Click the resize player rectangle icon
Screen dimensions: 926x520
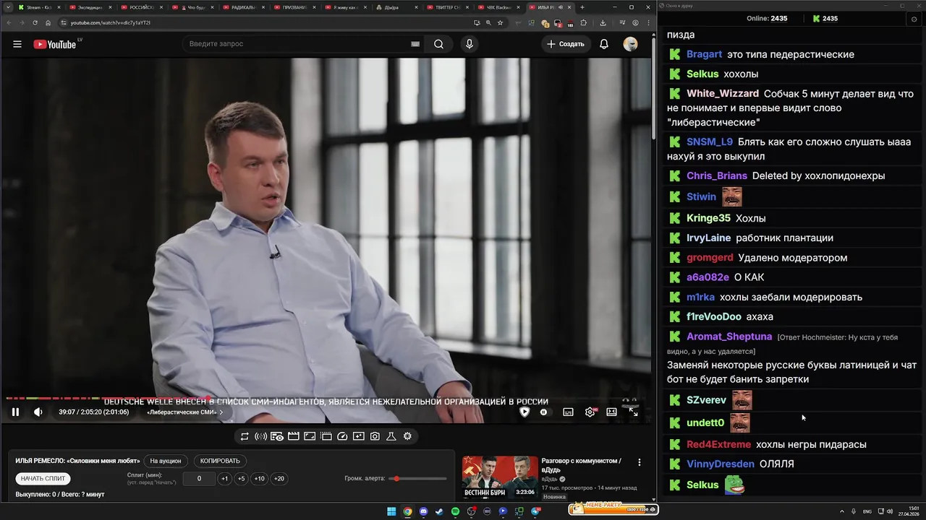(x=310, y=436)
